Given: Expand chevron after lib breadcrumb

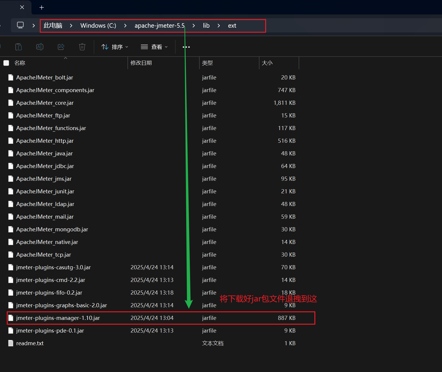Looking at the screenshot, I should pos(219,26).
